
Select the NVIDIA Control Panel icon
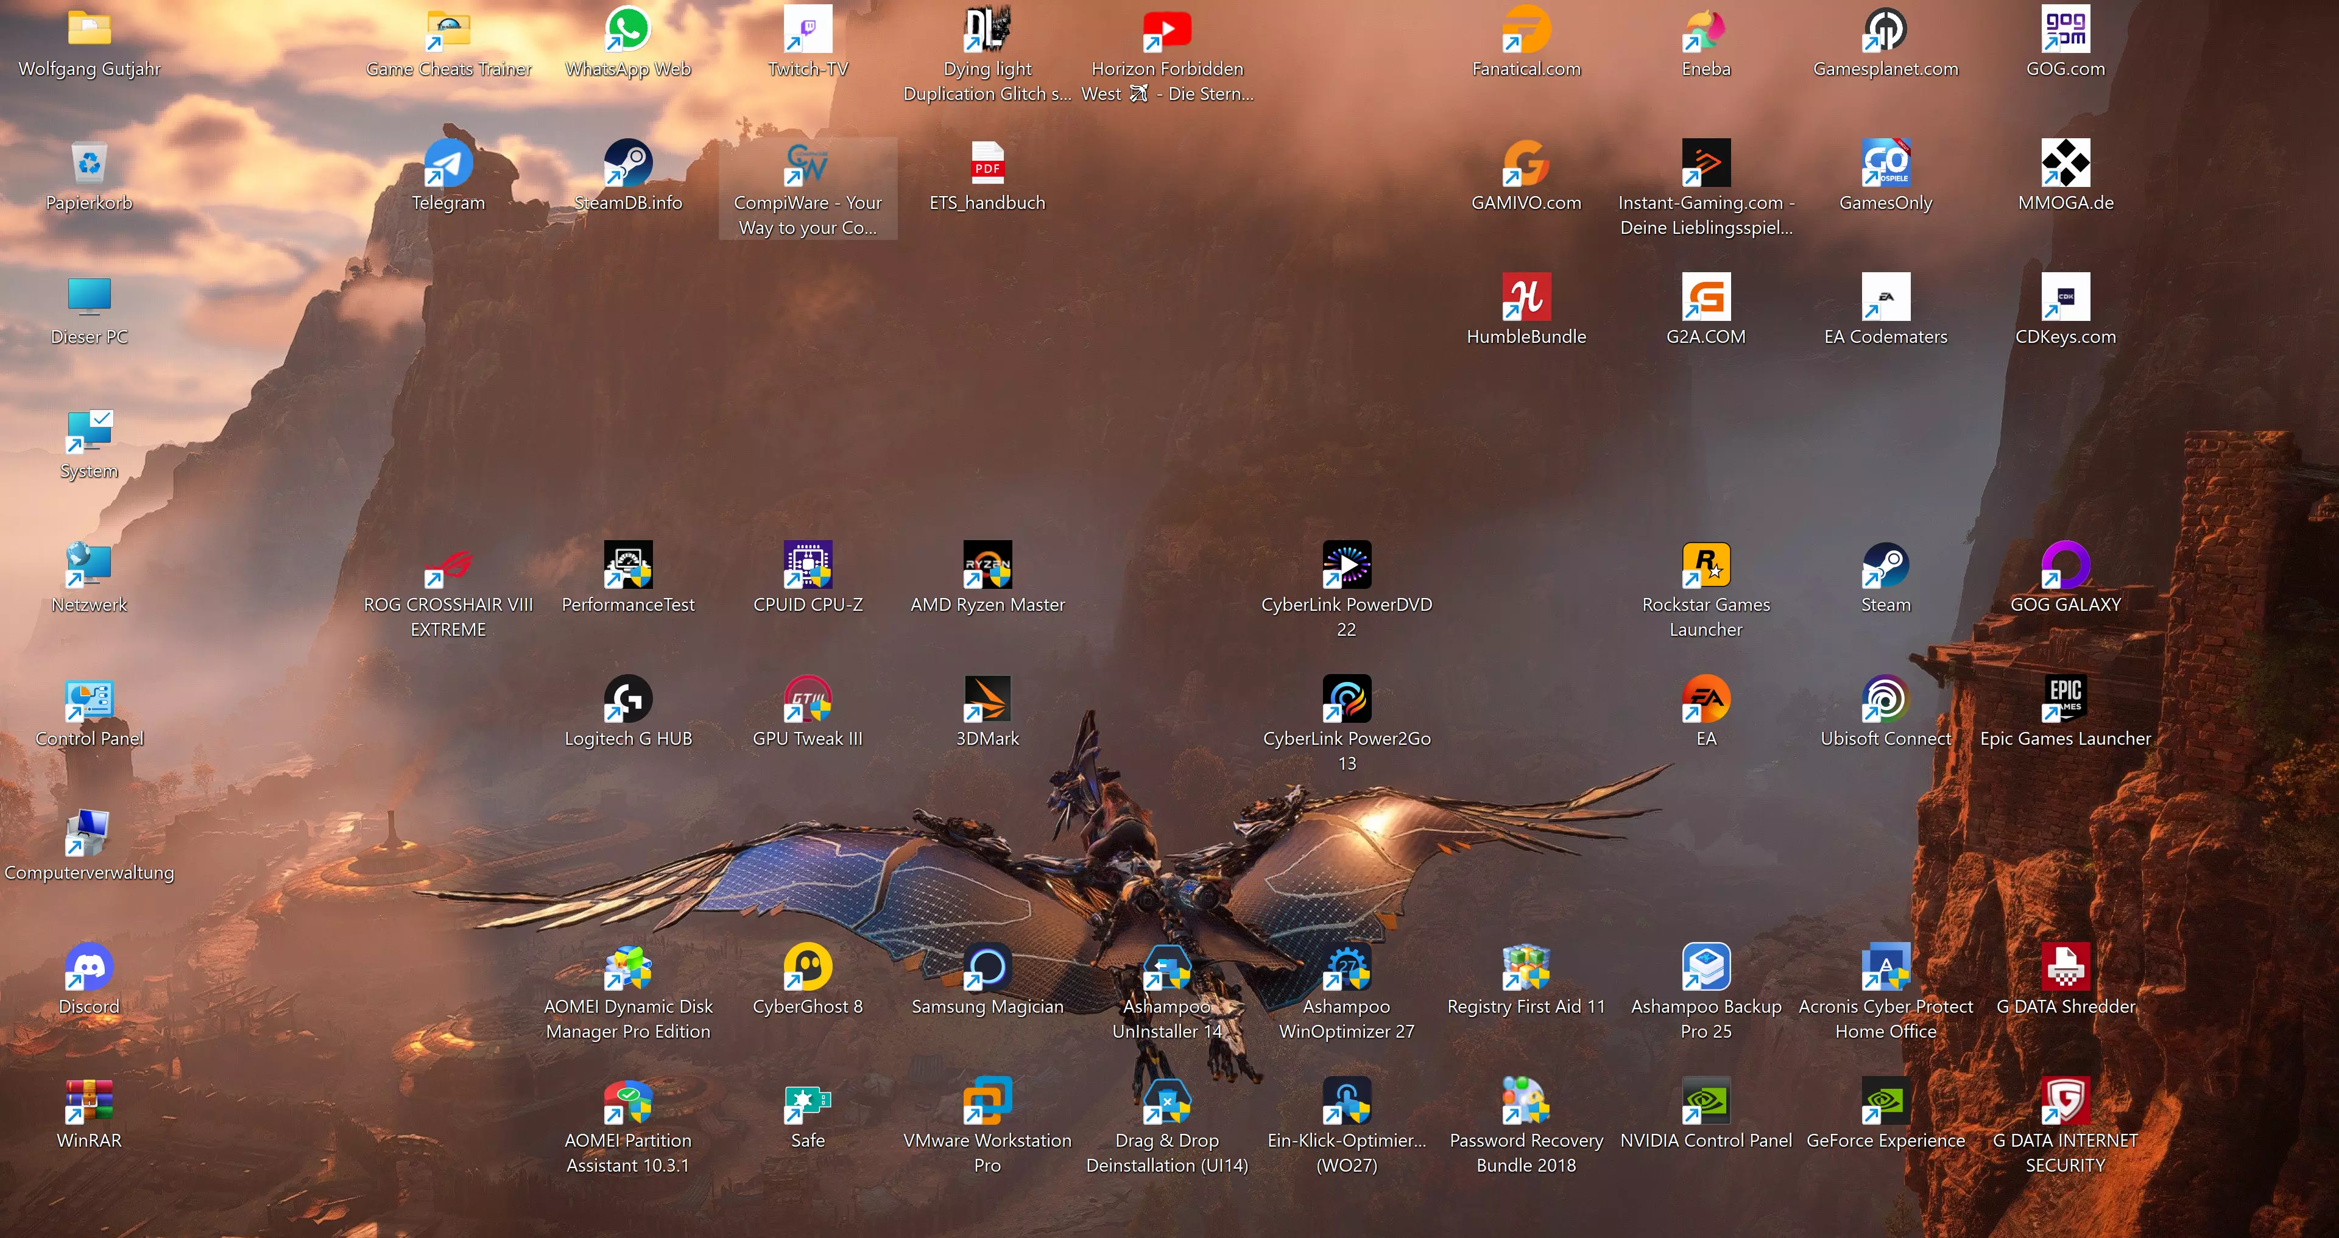pyautogui.click(x=1706, y=1100)
